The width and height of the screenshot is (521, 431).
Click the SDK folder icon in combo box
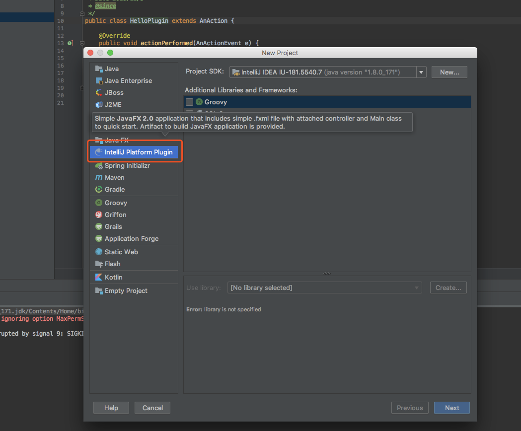(x=236, y=72)
